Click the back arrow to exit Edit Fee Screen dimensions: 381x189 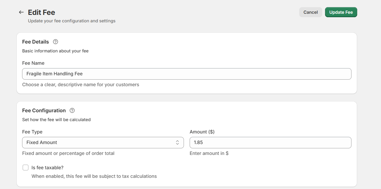click(x=21, y=12)
